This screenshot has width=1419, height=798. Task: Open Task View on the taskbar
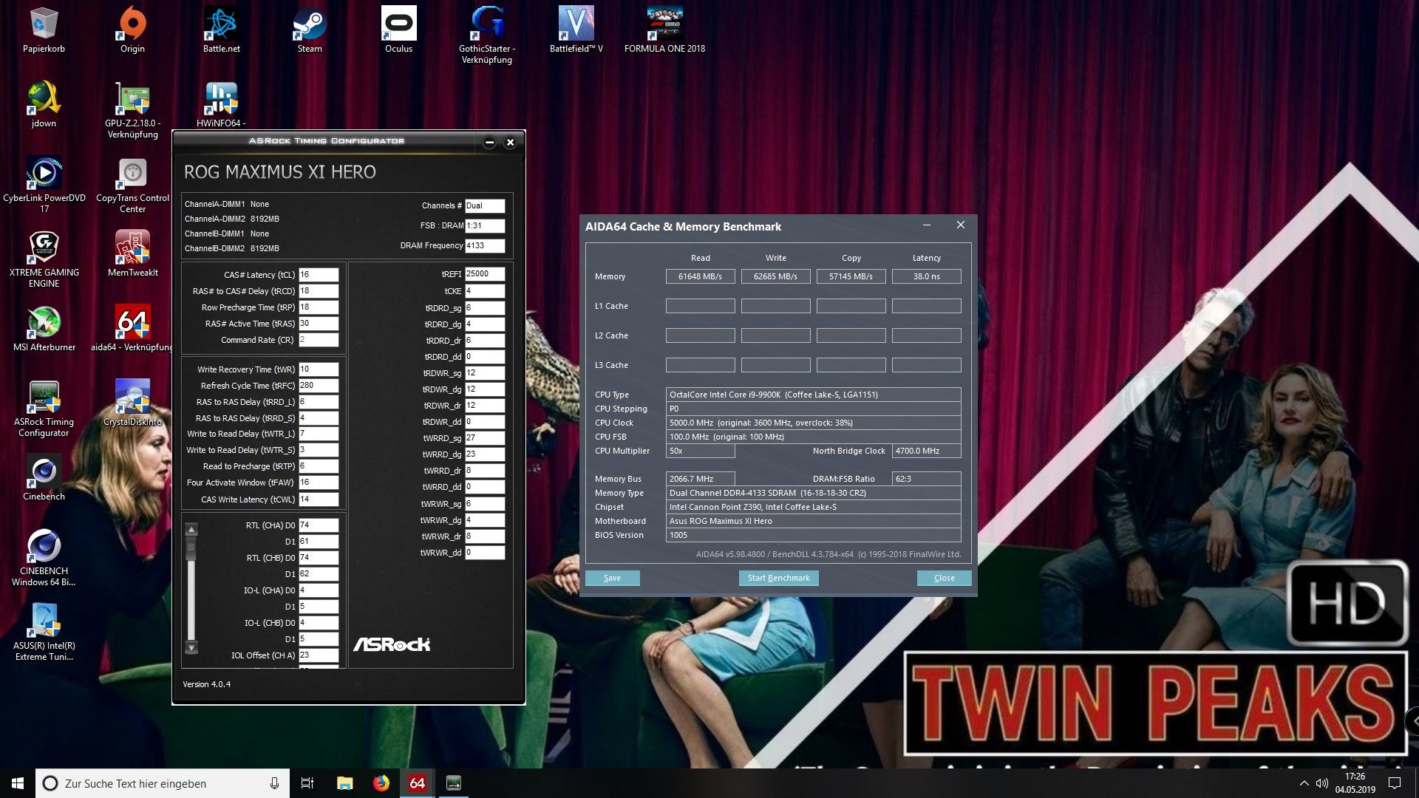307,783
